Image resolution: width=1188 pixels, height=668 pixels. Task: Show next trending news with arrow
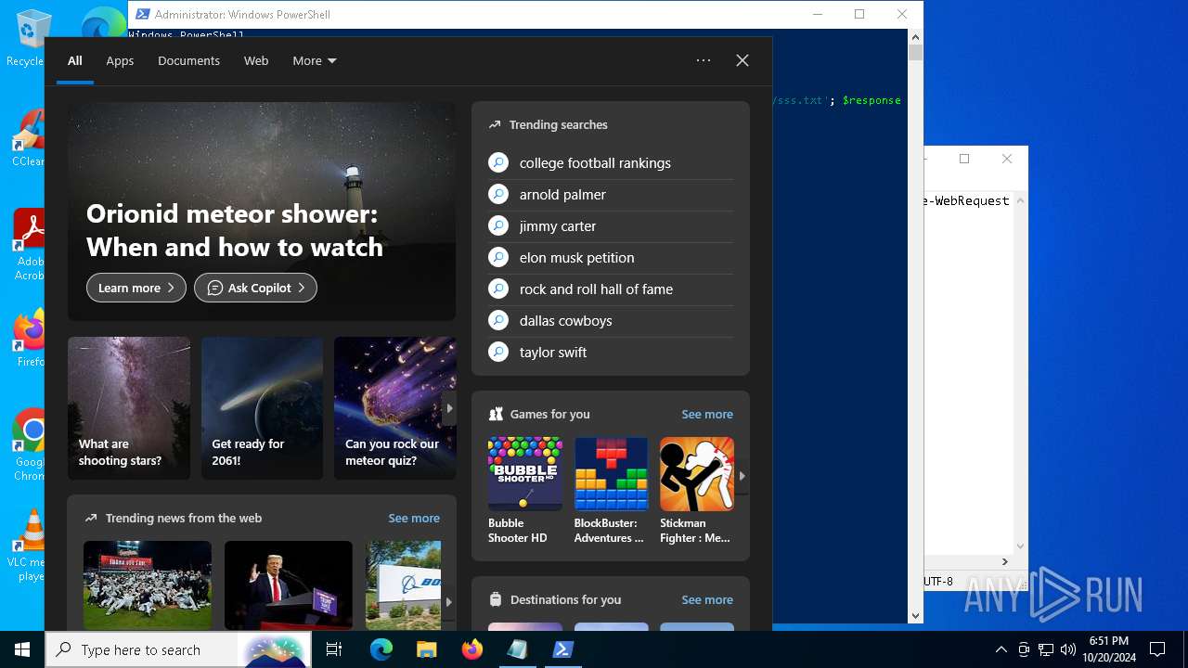click(449, 601)
